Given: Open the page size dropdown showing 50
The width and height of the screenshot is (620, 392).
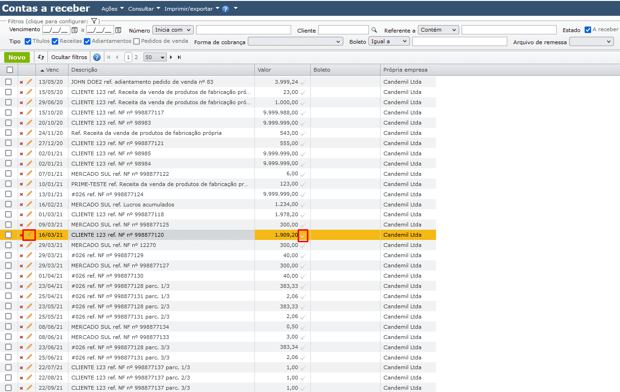Looking at the screenshot, I should point(155,57).
